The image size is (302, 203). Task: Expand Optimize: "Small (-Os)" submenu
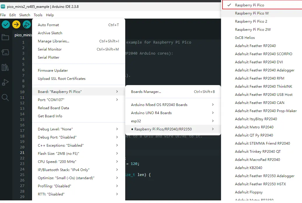coord(79,178)
